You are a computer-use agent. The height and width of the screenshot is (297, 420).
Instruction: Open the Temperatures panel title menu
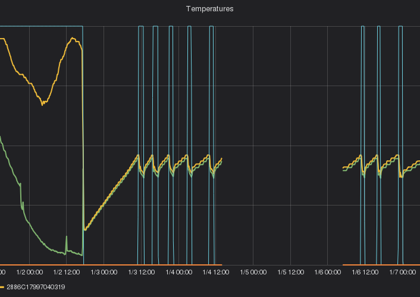point(210,9)
